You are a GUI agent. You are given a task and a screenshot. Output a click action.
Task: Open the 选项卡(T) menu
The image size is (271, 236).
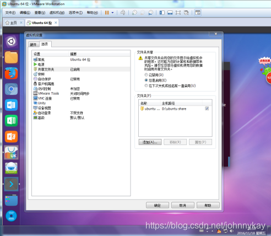click(x=75, y=13)
